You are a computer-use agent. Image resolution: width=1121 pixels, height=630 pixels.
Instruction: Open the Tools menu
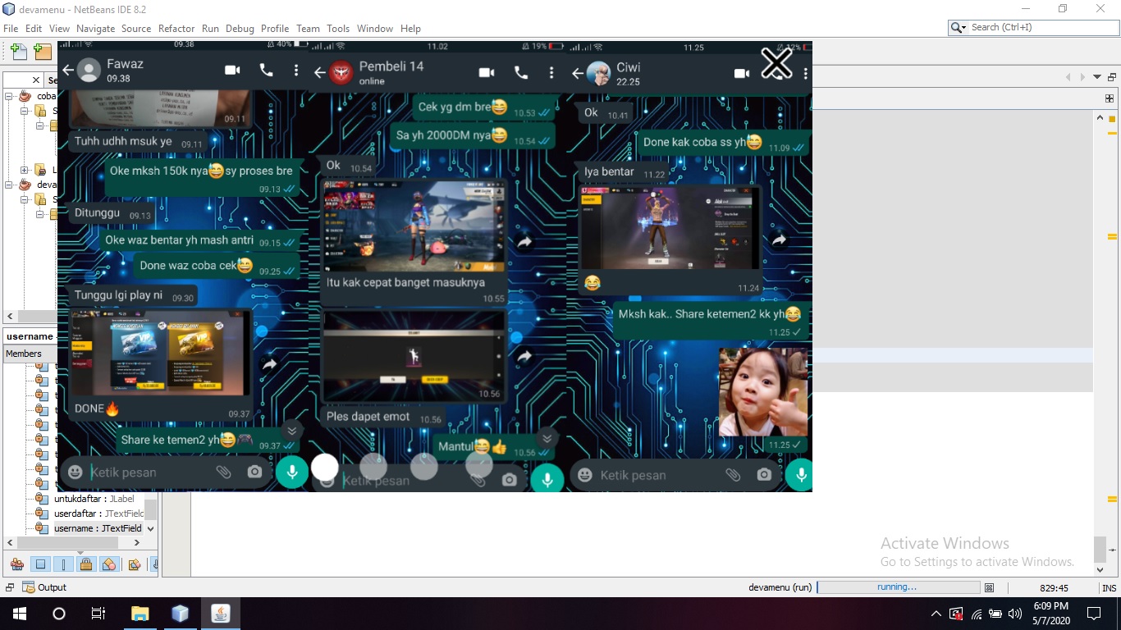click(x=338, y=28)
